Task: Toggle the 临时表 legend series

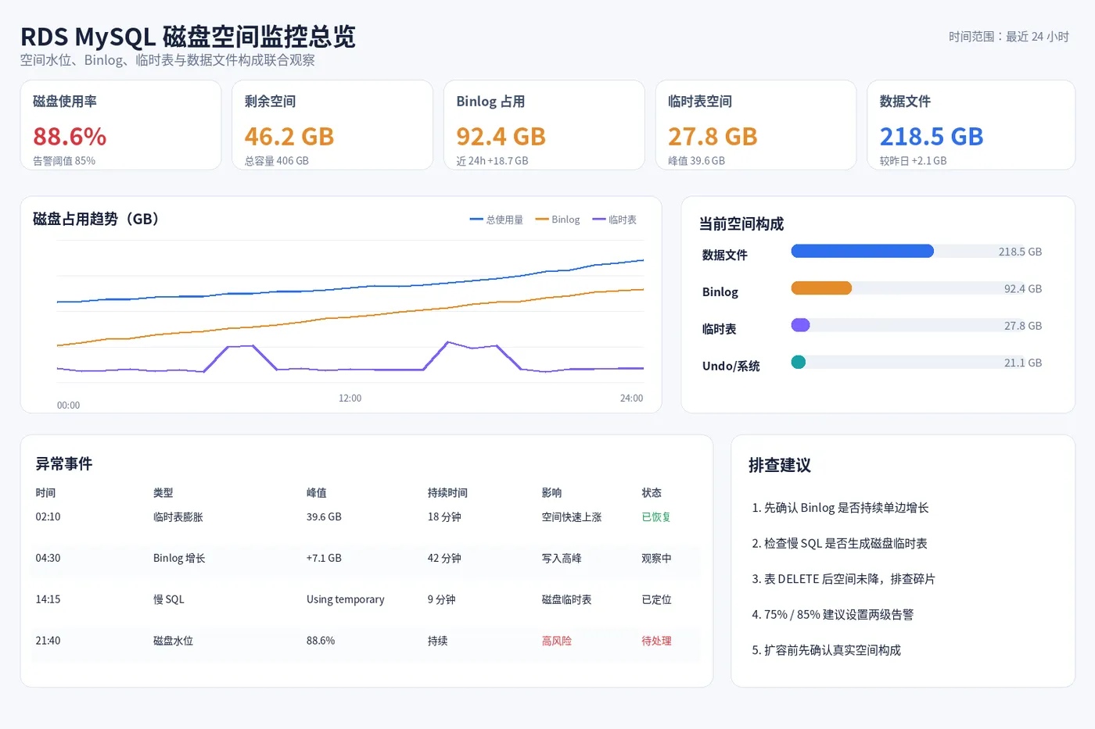Action: coord(615,220)
